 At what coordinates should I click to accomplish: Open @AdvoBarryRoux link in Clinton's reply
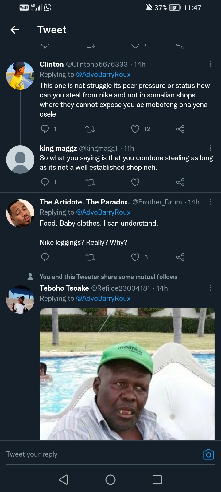click(x=103, y=74)
